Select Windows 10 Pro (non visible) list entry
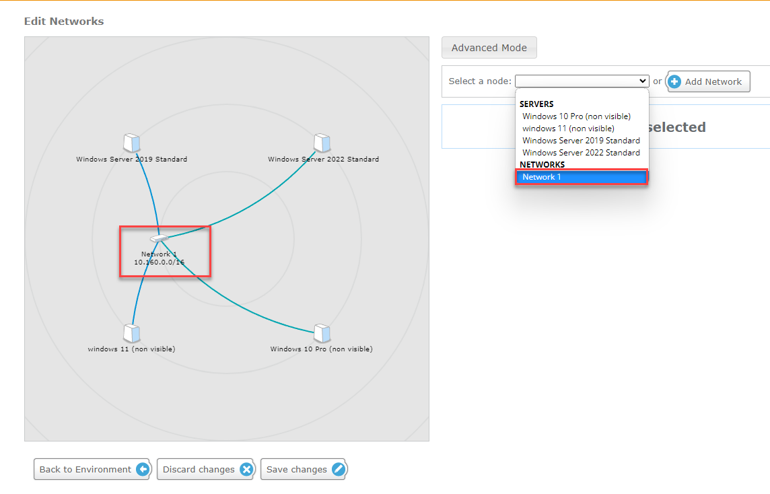 [576, 116]
